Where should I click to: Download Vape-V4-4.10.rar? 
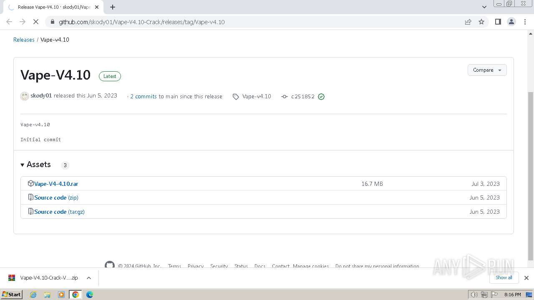56,184
